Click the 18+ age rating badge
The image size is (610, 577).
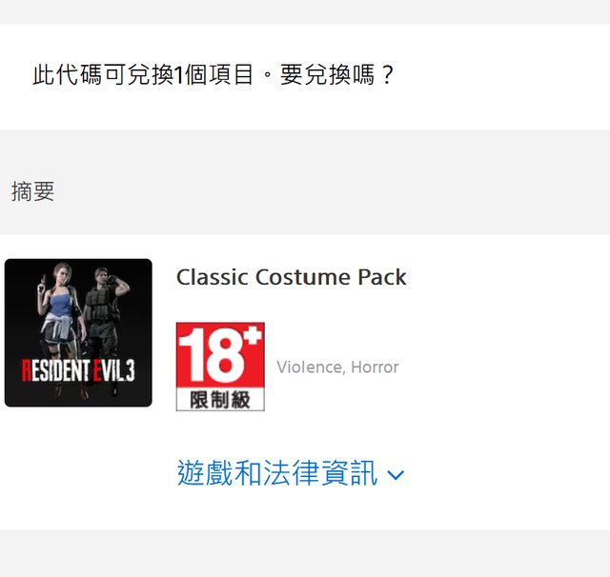coord(220,367)
